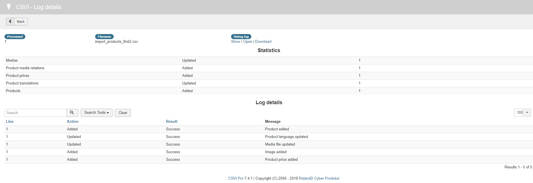Open RolandD Cyber Produksi footer link
This screenshot has width=533, height=183.
(x=319, y=178)
